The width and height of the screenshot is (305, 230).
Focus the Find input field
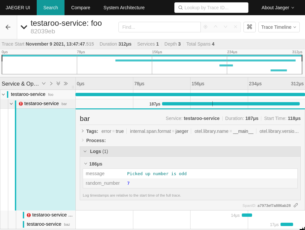coord(159,27)
